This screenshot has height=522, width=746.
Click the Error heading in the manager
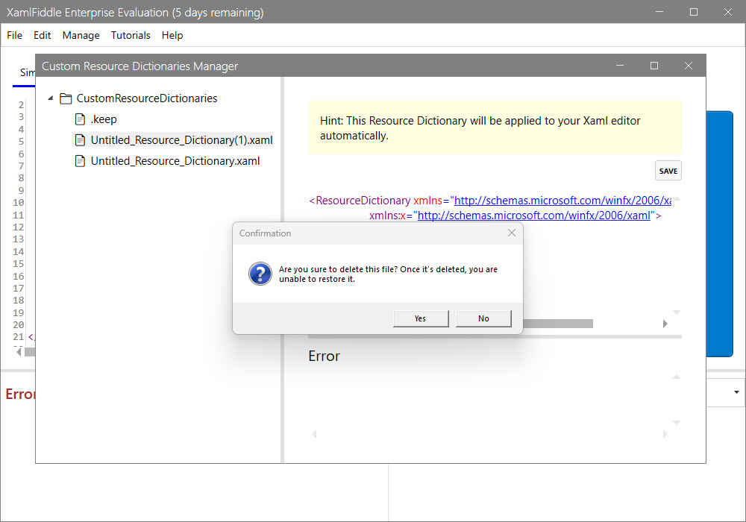click(324, 356)
